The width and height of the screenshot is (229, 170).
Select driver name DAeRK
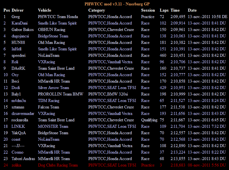[18, 68]
